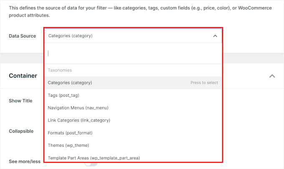Collapse the Container section chevron
Screen dimensions: 284x169
(x=272, y=76)
